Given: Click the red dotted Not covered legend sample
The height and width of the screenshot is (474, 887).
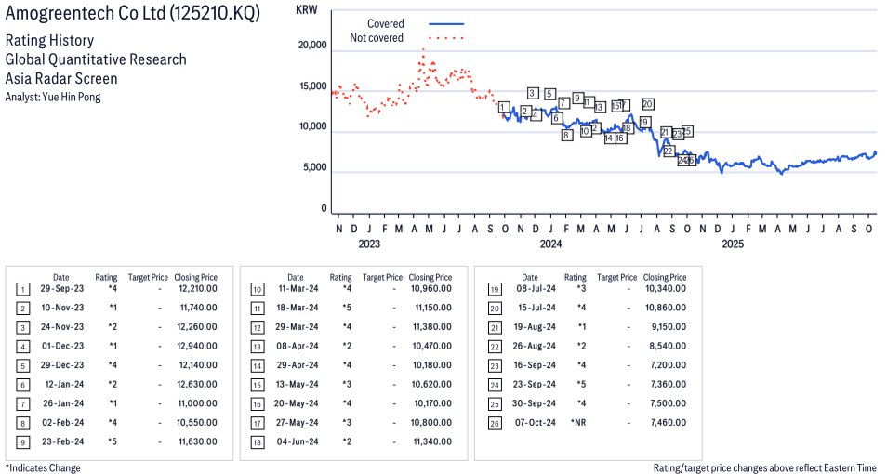Looking at the screenshot, I should point(446,38).
